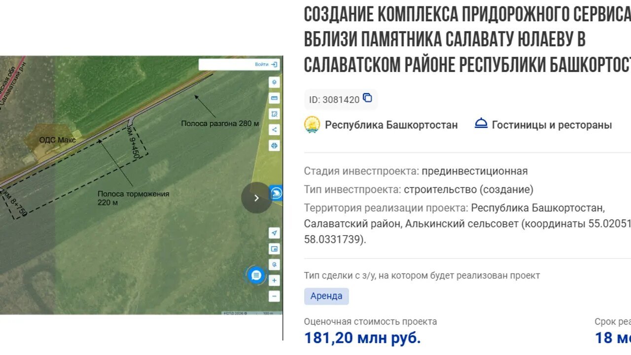631x355 pixels.
Task: Copy the project ID 3081420
Action: [x=368, y=98]
